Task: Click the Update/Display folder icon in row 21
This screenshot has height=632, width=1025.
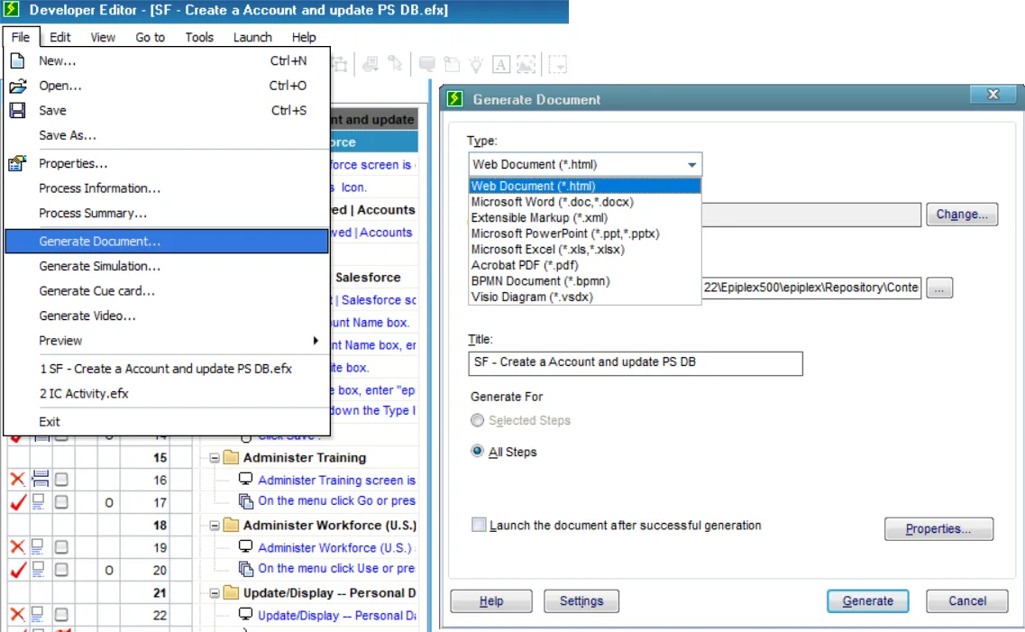Action: [231, 592]
